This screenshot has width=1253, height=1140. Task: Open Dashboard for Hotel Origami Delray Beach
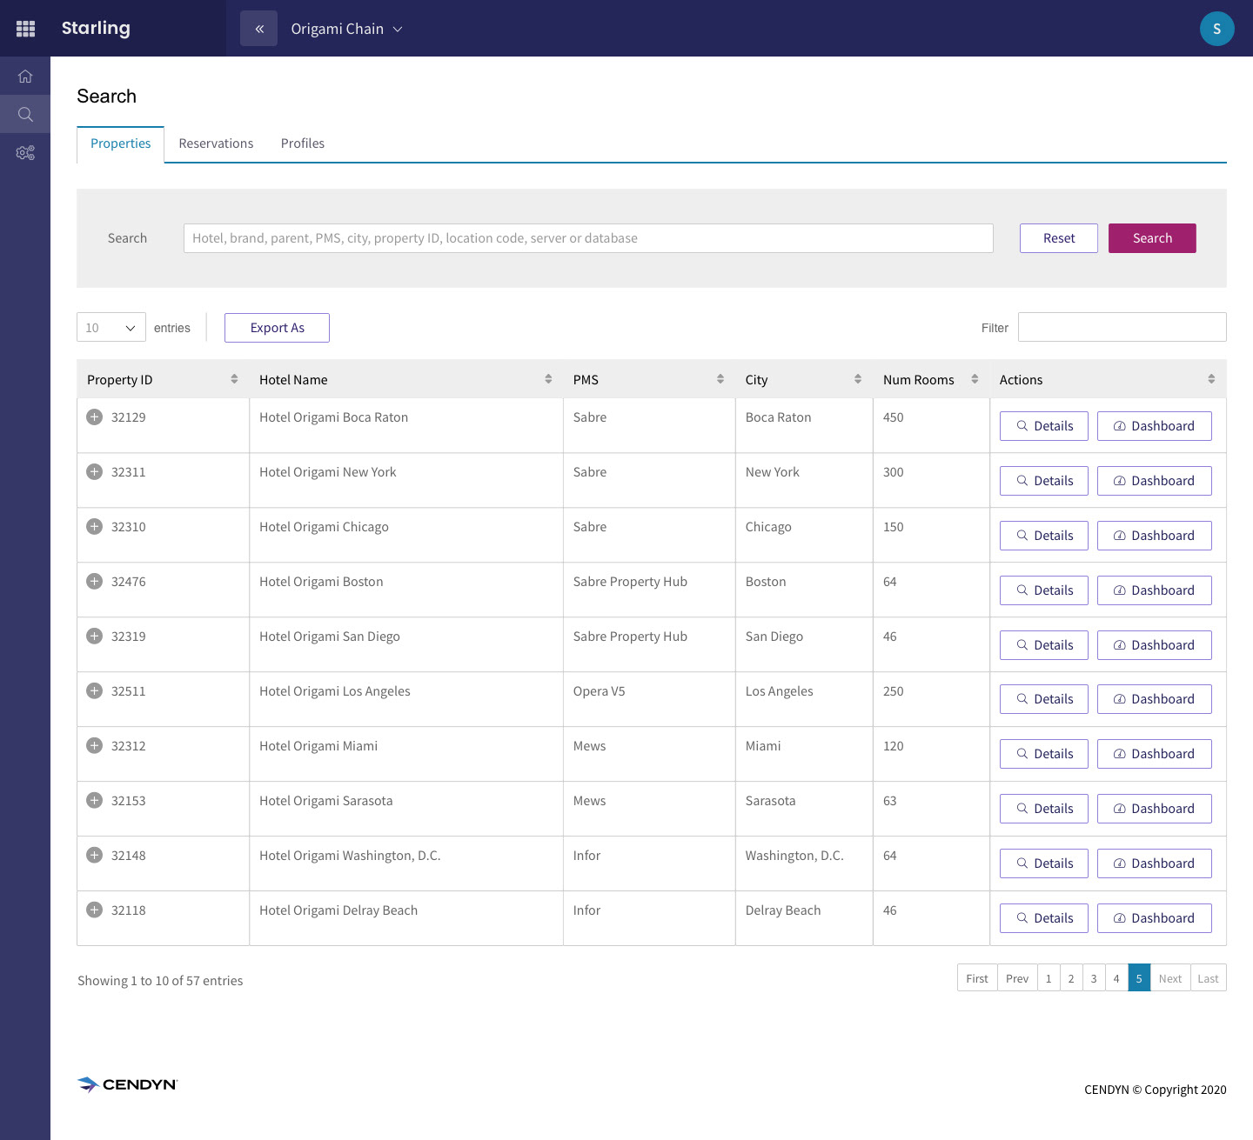[x=1155, y=918]
